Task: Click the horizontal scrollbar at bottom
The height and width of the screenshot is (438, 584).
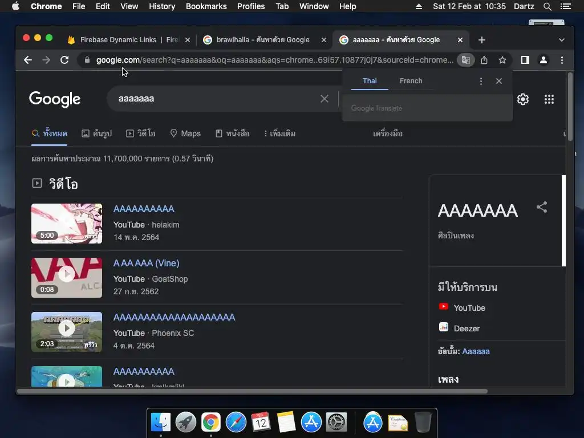Action: 252,391
